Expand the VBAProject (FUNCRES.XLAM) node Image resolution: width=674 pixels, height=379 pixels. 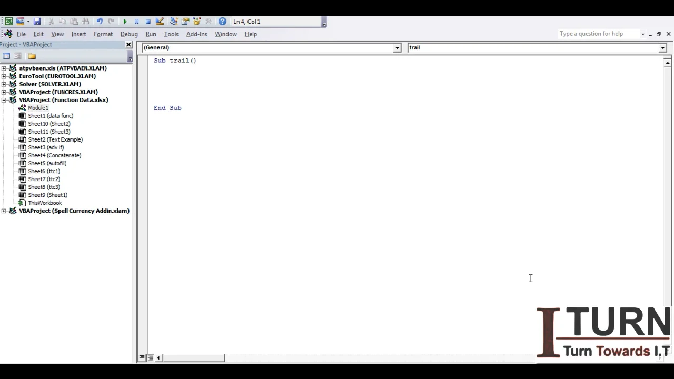pos(4,92)
